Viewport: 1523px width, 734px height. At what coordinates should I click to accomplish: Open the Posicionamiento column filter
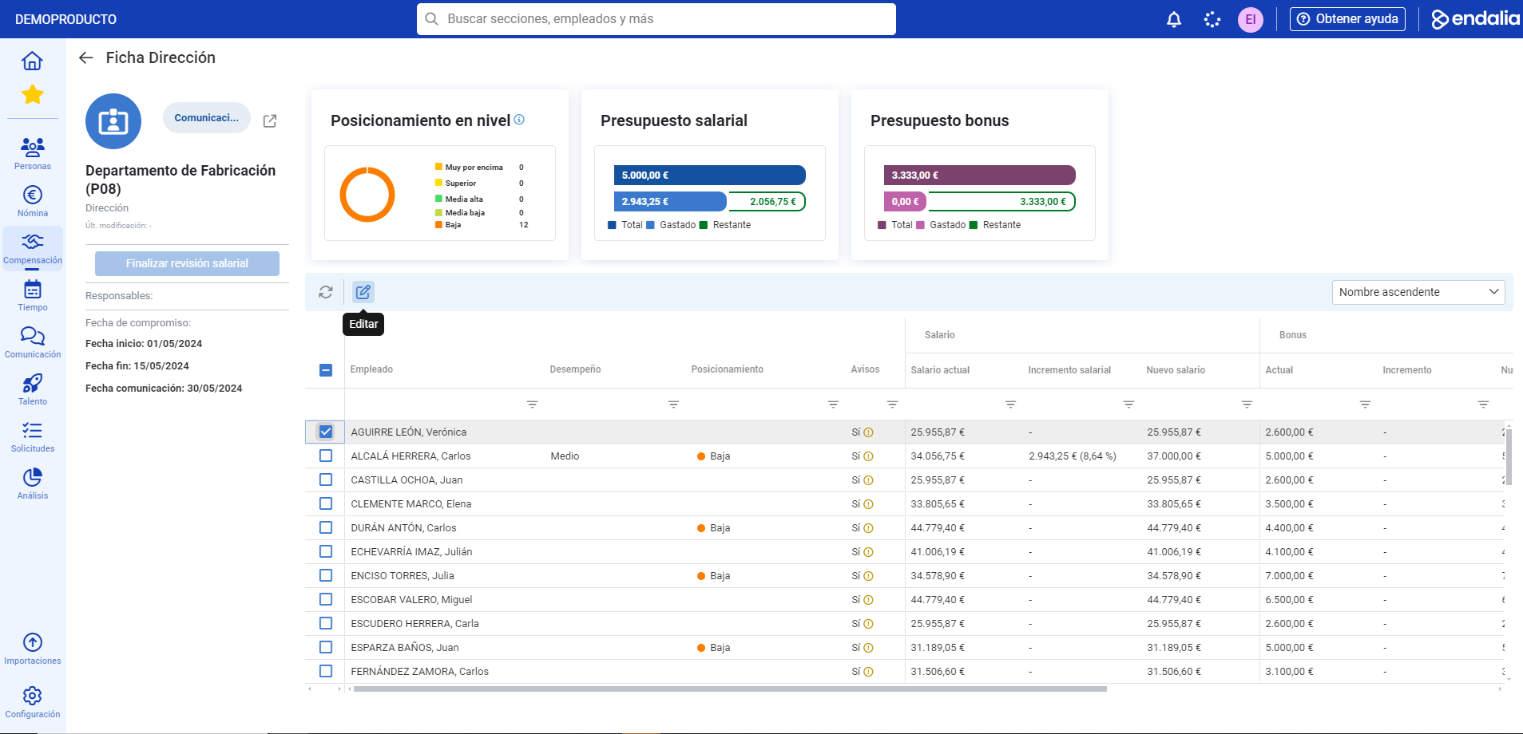click(834, 404)
